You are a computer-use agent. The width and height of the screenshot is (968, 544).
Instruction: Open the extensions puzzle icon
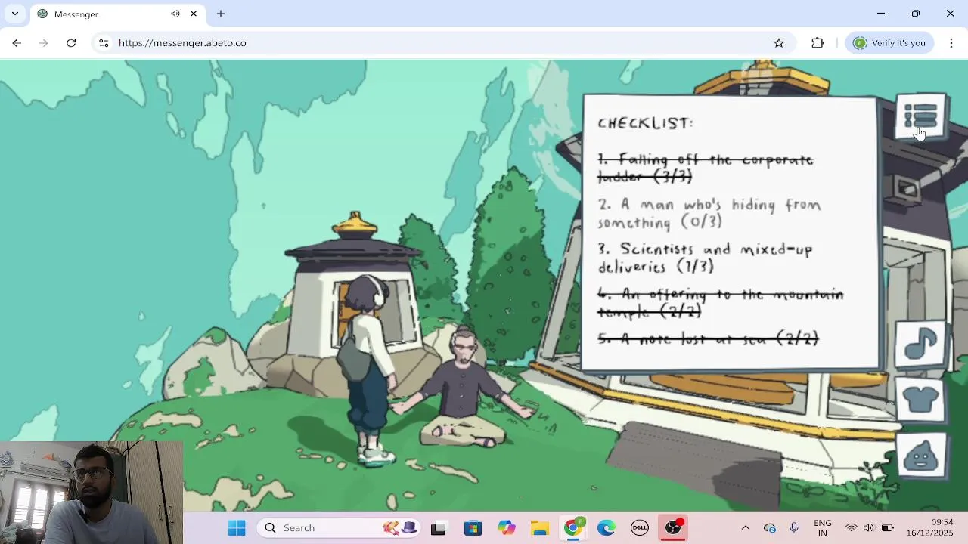point(818,43)
